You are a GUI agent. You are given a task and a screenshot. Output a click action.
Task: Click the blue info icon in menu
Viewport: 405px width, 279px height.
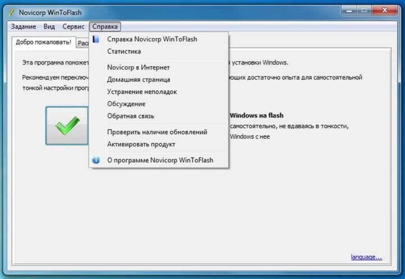(96, 161)
